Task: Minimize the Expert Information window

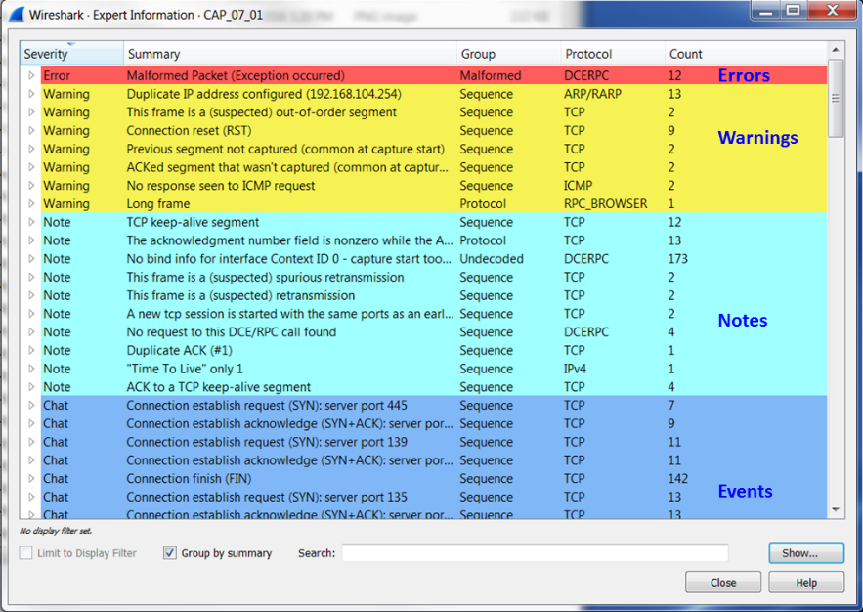Action: tap(766, 10)
